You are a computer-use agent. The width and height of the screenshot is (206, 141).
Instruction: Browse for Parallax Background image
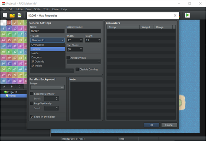pos(47,87)
